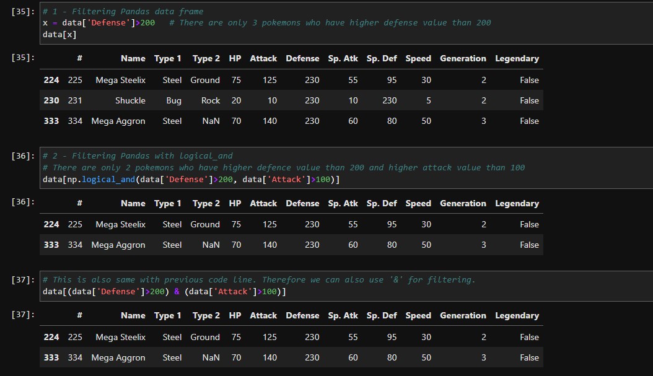The image size is (653, 376).
Task: Click row index 230 in output 35
Action: 51,101
